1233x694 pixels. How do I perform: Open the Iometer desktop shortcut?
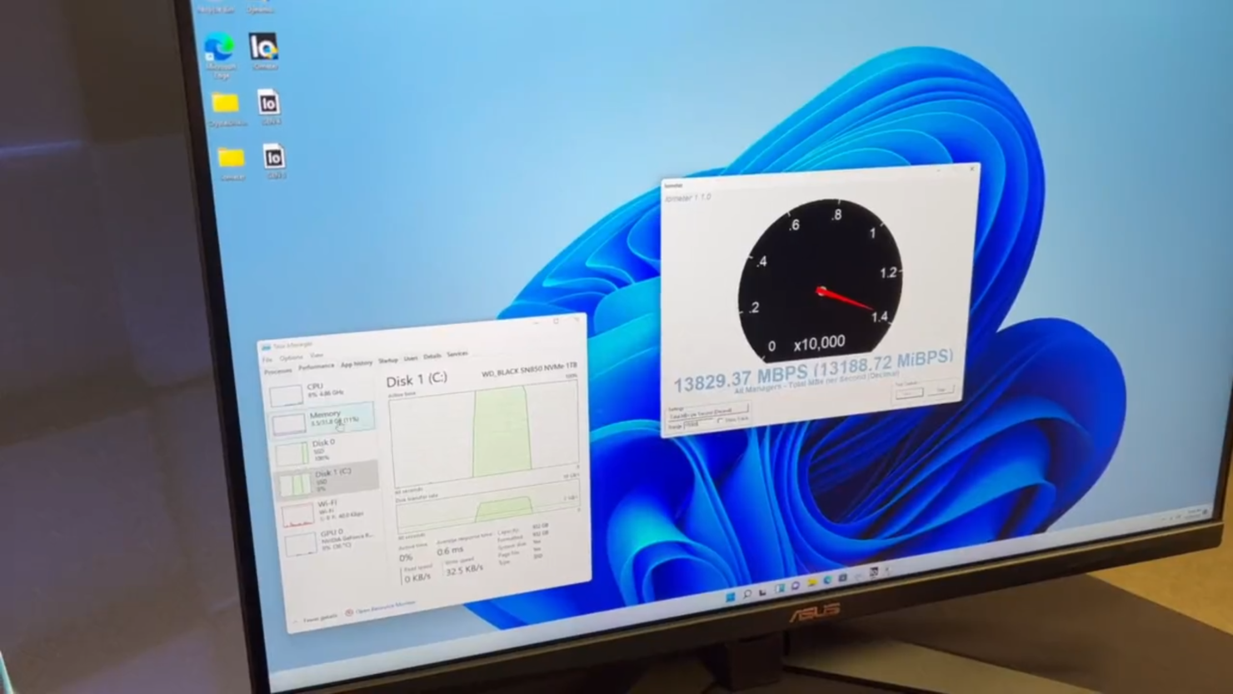pyautogui.click(x=264, y=48)
